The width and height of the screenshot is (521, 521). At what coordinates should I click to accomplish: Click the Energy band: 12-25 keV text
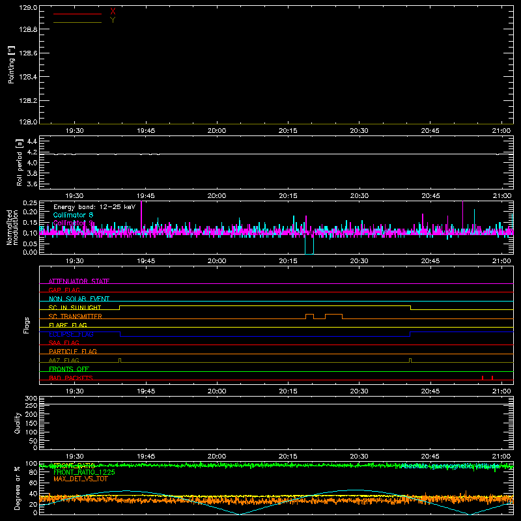pos(94,207)
